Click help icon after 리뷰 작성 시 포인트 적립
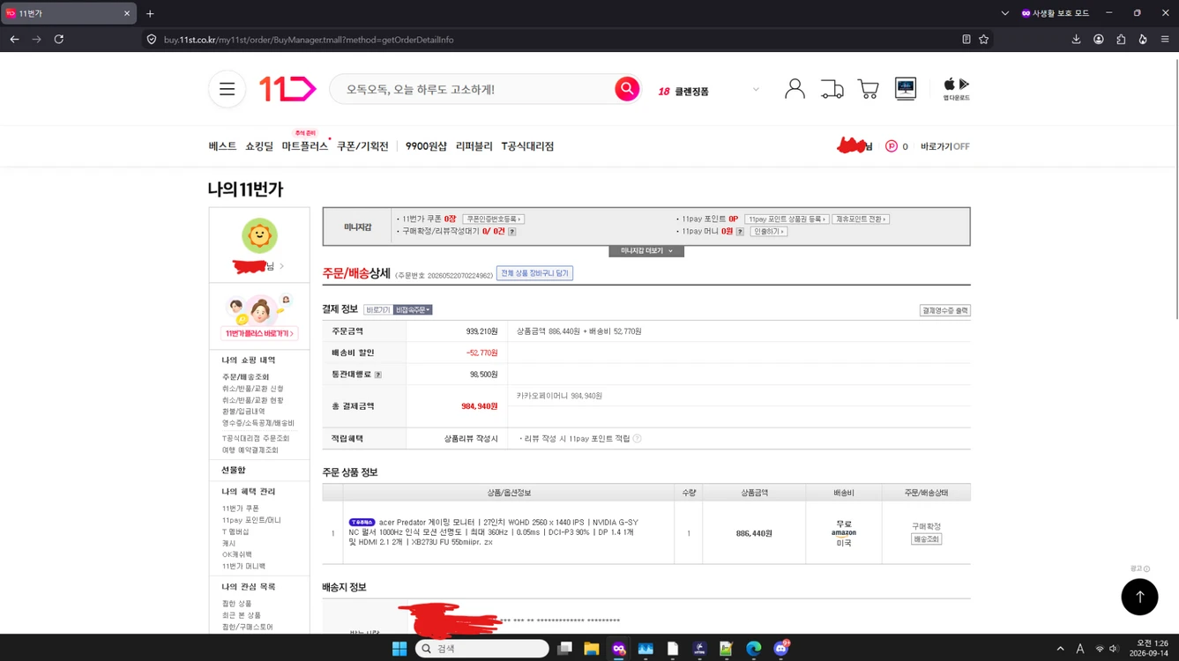The image size is (1179, 661). tap(637, 438)
